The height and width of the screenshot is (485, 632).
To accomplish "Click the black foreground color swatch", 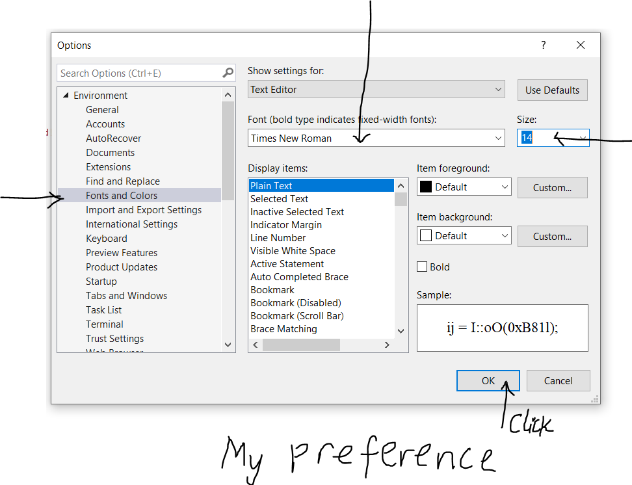I will point(426,187).
